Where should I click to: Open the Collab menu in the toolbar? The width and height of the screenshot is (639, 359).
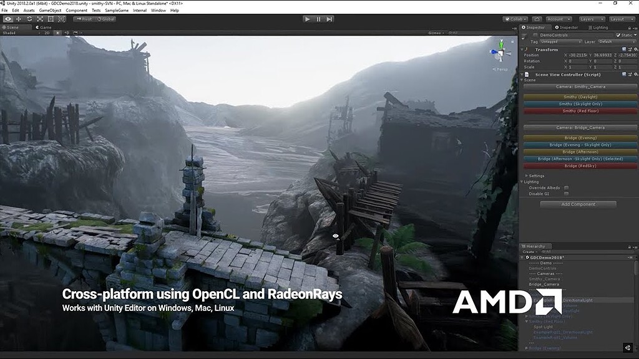click(x=515, y=19)
